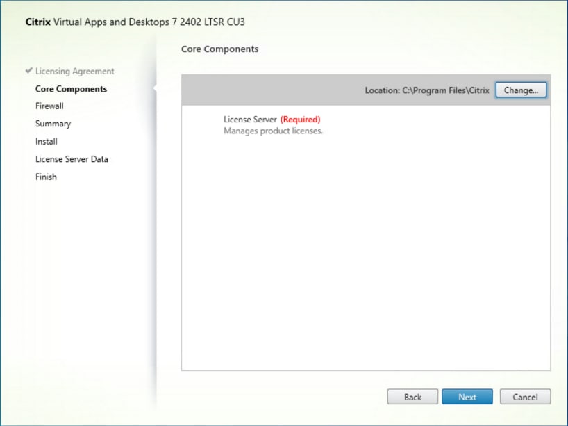Select the Install step in sidebar

[x=47, y=141]
